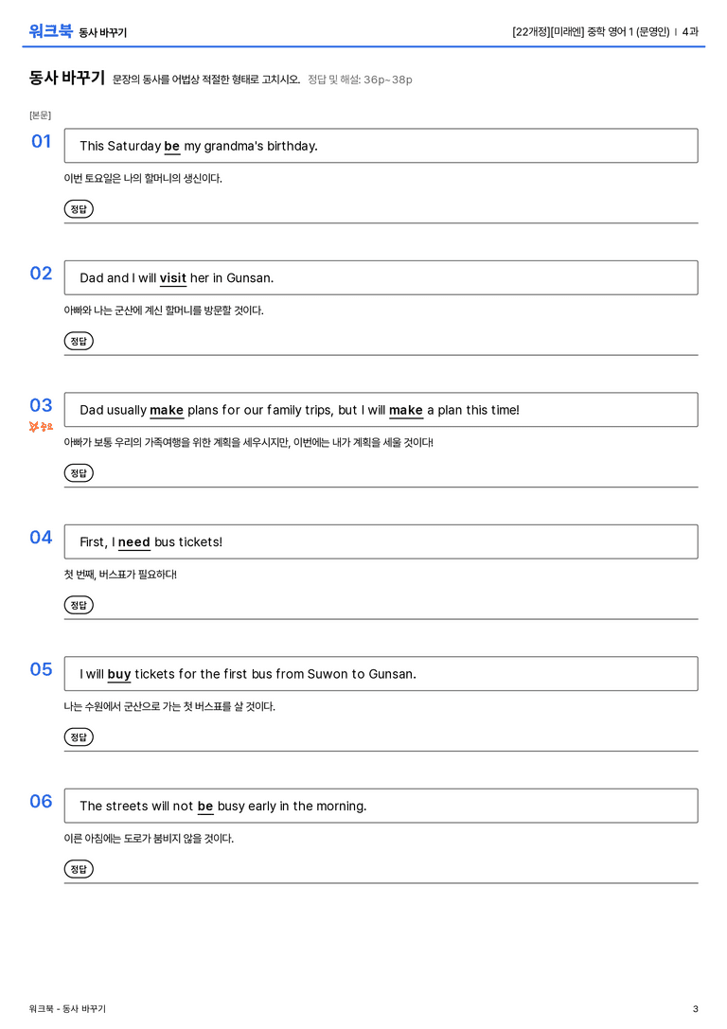Click the blue 워크북 logo in header
The image size is (727, 1029).
[x=50, y=31]
